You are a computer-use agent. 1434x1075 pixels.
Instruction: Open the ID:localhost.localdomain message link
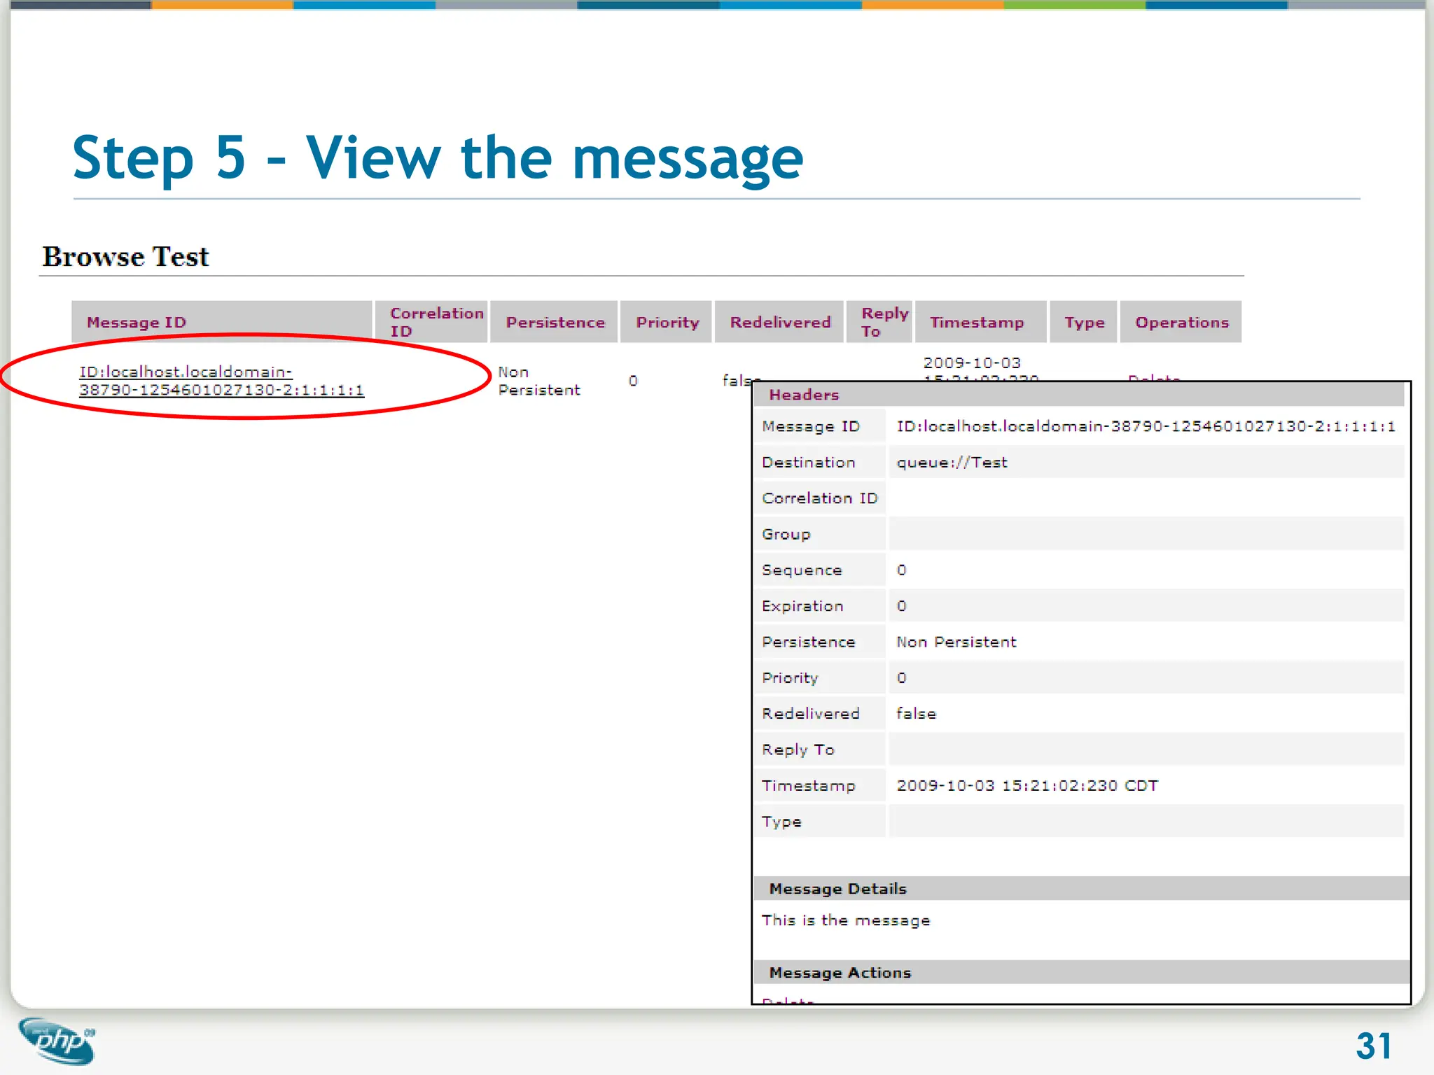tap(221, 381)
